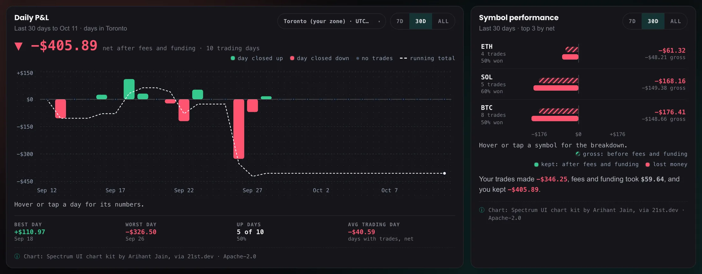The image size is (702, 274).
Task: Click BTC's net value −$176.41
Action: tap(670, 112)
